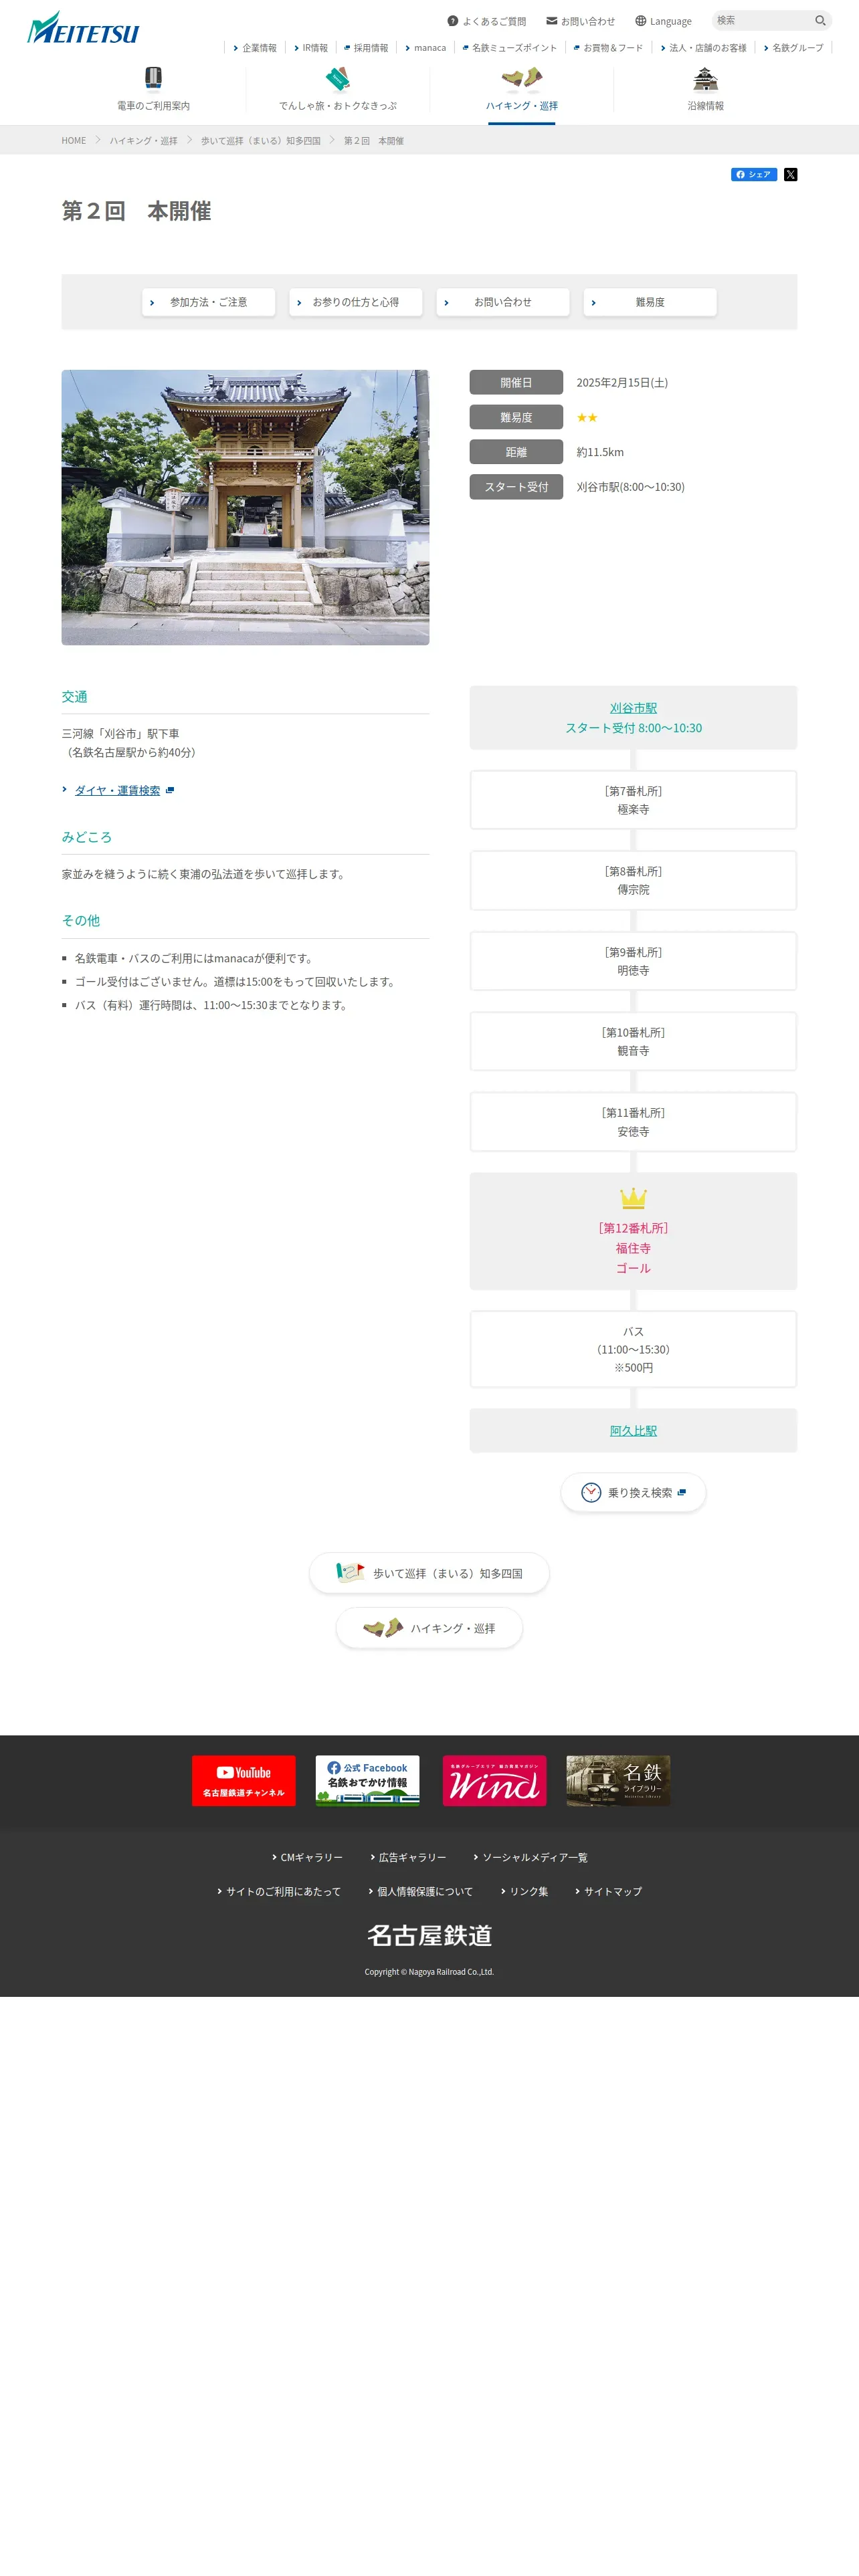Open the train guide icon menu

pyautogui.click(x=153, y=78)
